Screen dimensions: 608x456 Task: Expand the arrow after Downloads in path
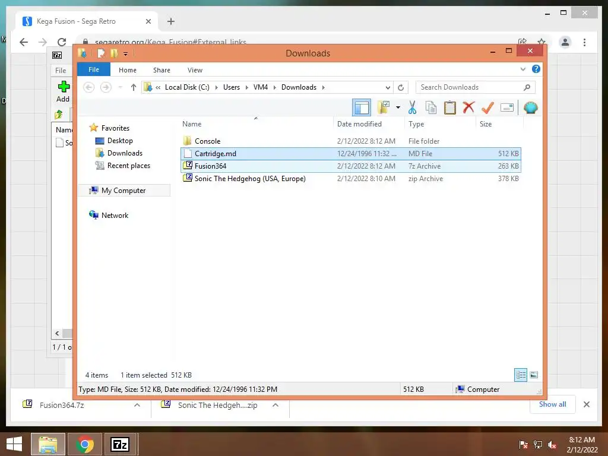point(323,87)
